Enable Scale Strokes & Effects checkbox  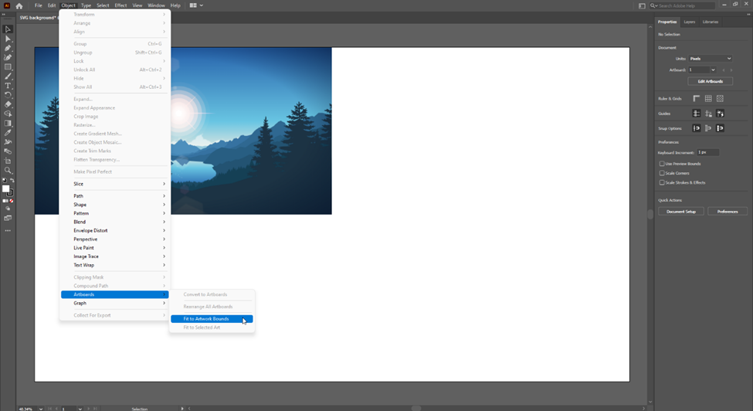(662, 182)
